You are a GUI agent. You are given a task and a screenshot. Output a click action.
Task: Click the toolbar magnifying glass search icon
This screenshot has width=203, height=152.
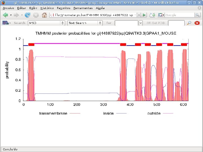click(189, 23)
